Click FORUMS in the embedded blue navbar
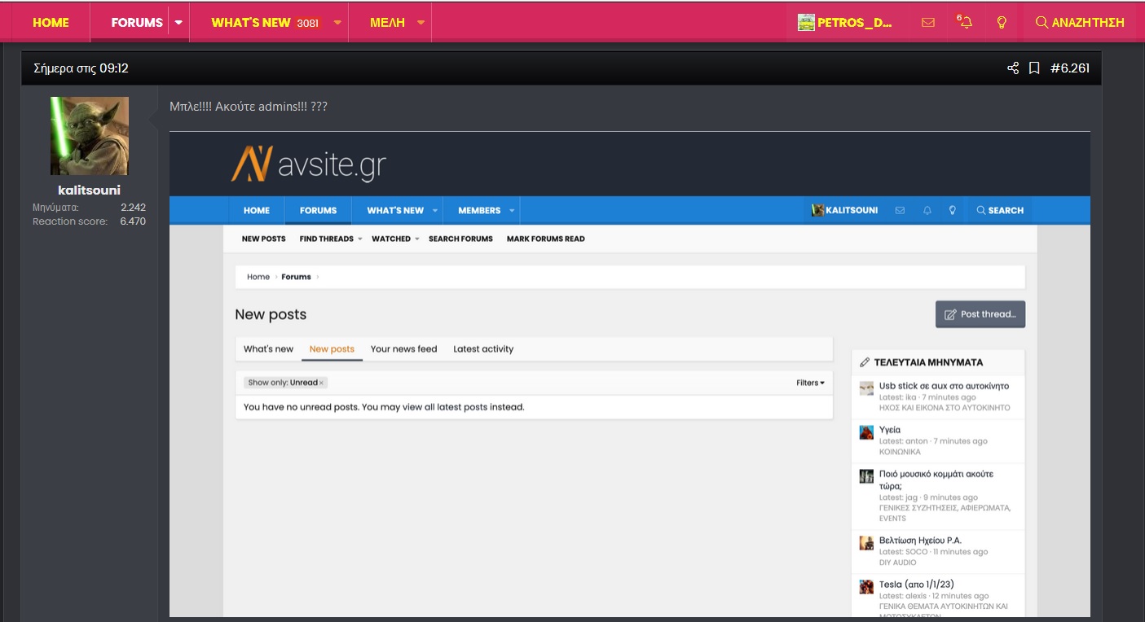This screenshot has height=622, width=1145. (x=318, y=211)
